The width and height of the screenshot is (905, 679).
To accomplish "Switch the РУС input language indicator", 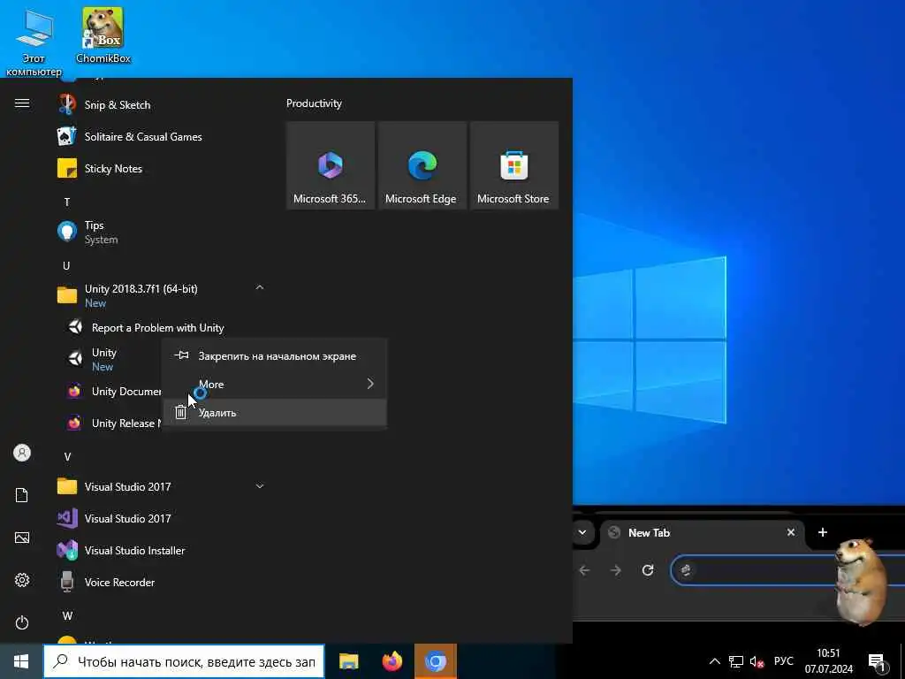I will point(784,661).
